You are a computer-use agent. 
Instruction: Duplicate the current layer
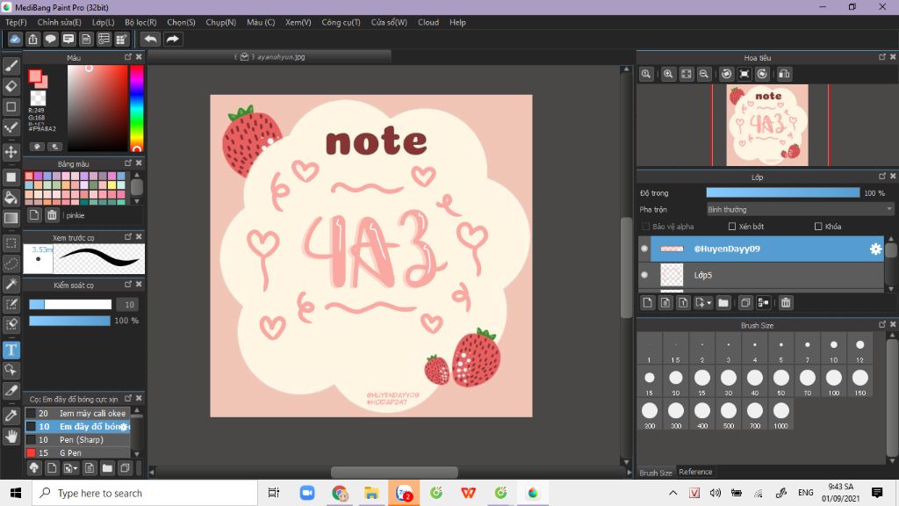tap(744, 302)
